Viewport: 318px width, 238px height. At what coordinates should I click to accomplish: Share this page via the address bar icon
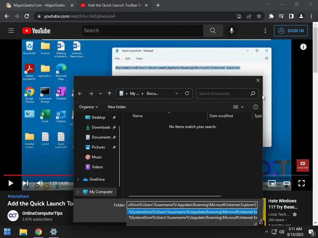tap(249, 16)
